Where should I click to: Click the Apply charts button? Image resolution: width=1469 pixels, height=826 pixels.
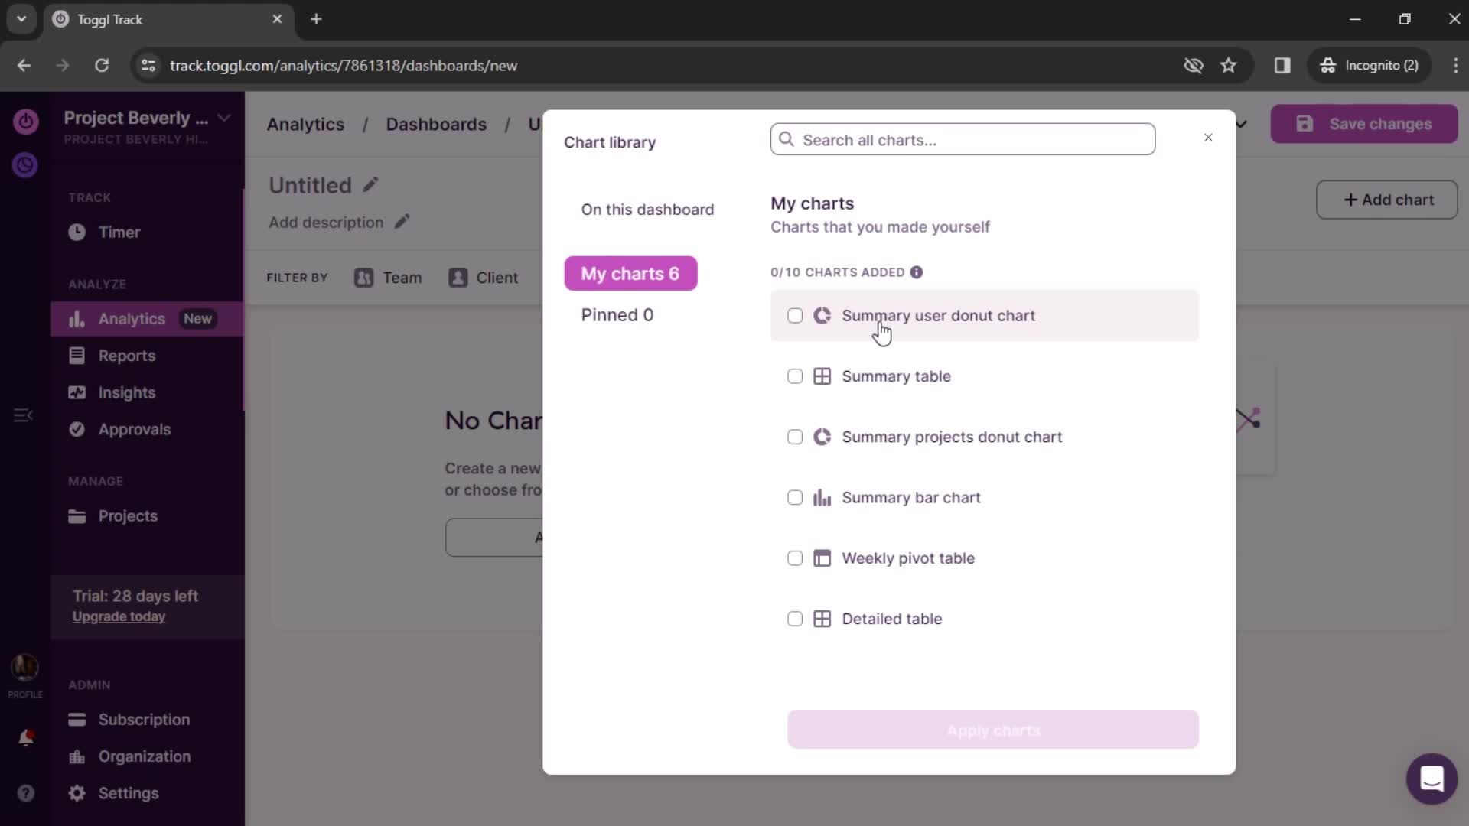coord(993,729)
